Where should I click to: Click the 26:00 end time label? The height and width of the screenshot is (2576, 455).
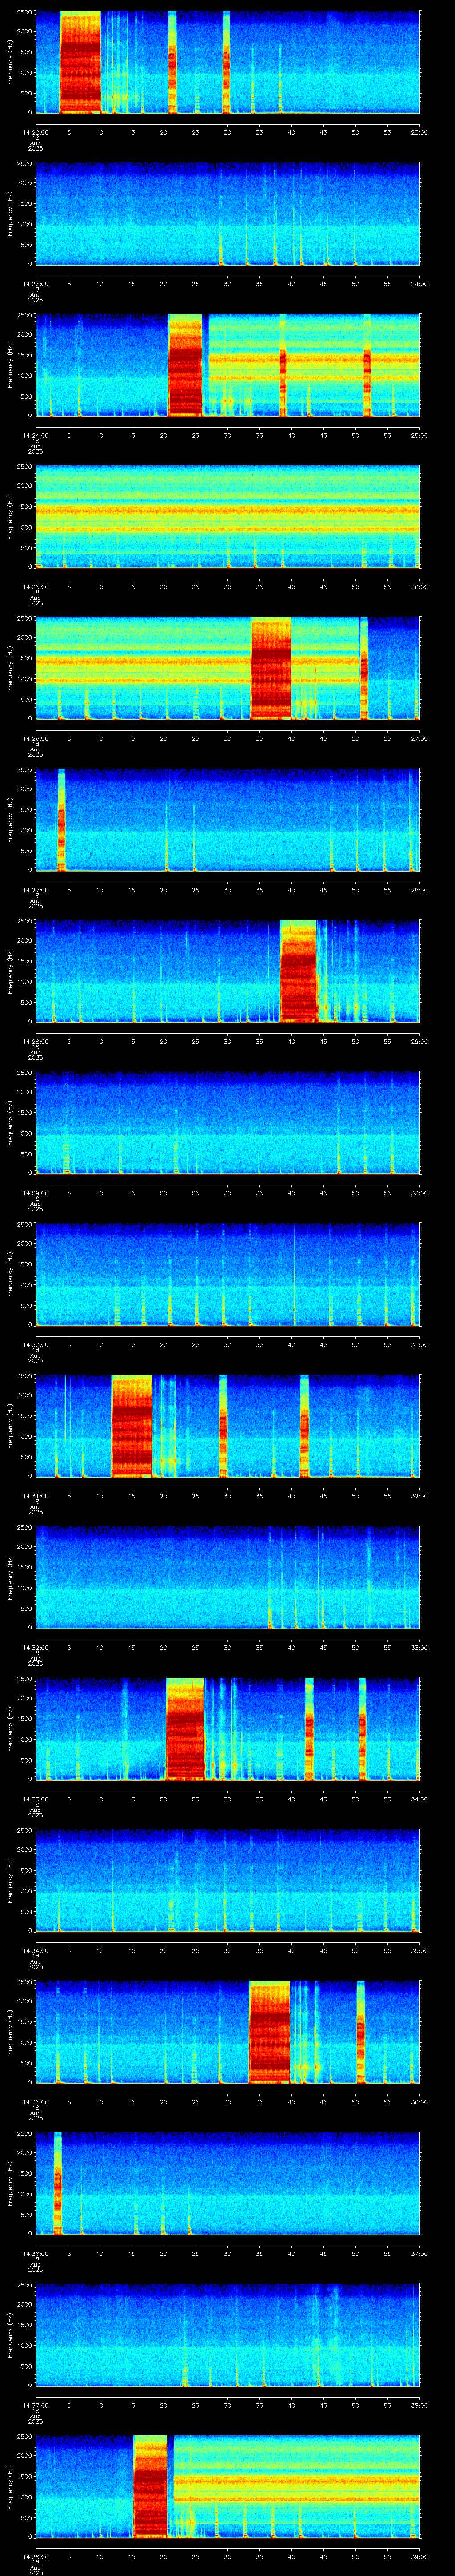click(419, 587)
